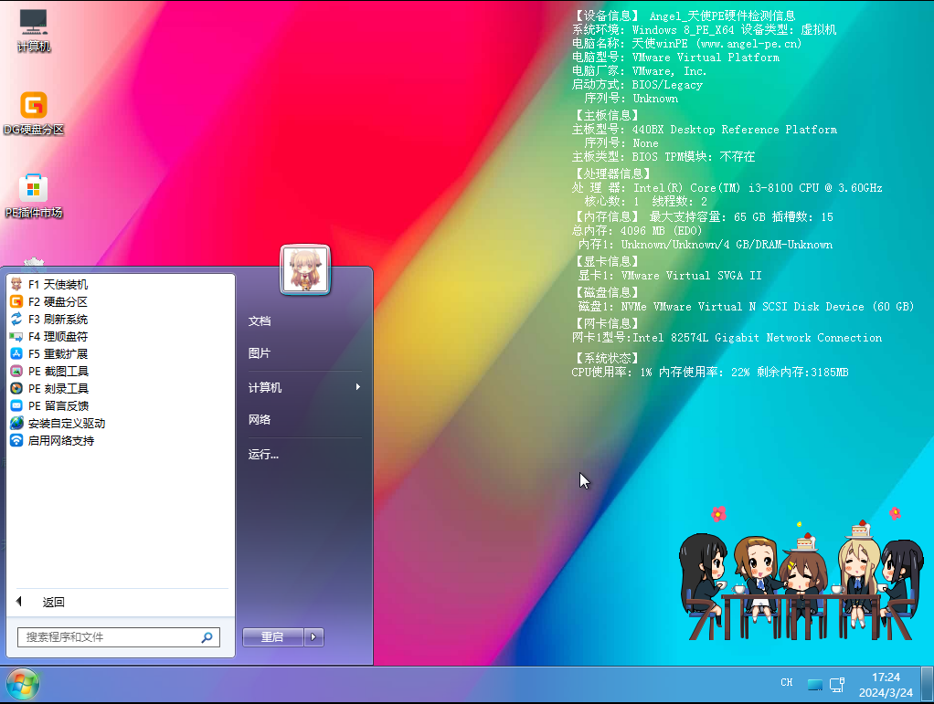Open 文档 in the start menu
The height and width of the screenshot is (704, 934).
point(260,321)
